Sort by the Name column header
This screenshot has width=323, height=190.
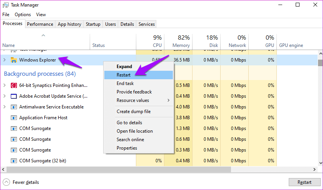tap(45, 42)
